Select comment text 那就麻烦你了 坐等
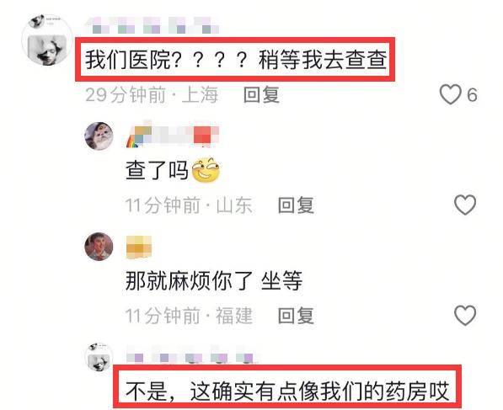The width and height of the screenshot is (503, 410). pyautogui.click(x=214, y=280)
